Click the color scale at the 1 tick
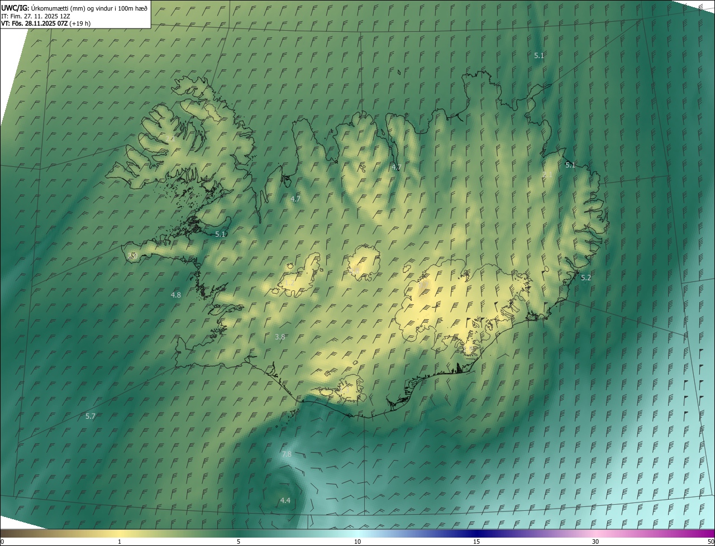715x546 pixels. (x=120, y=542)
